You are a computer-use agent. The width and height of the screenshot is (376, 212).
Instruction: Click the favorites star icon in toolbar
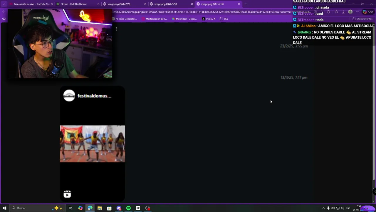tap(336, 12)
